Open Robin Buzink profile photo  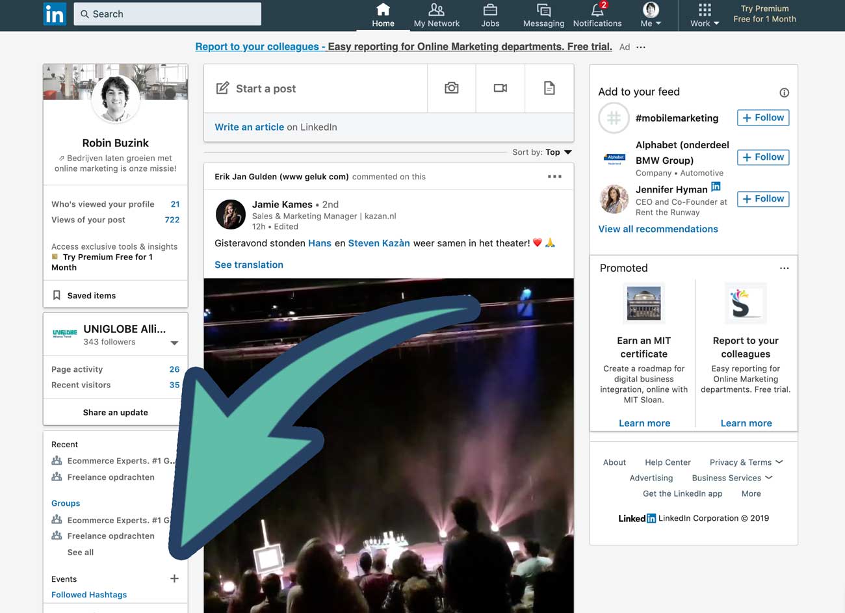tap(116, 99)
